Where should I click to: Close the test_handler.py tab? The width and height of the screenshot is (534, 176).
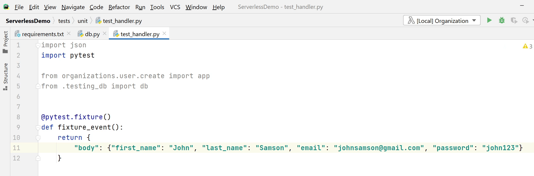pyautogui.click(x=164, y=33)
